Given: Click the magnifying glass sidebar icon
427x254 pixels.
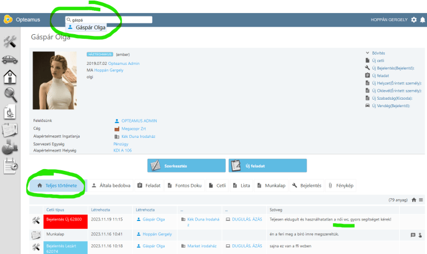Looking at the screenshot, I should tap(10, 95).
